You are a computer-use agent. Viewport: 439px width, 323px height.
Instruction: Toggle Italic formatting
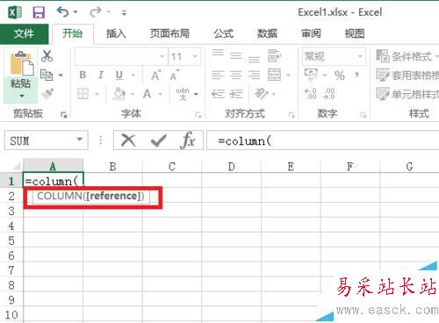coord(101,75)
